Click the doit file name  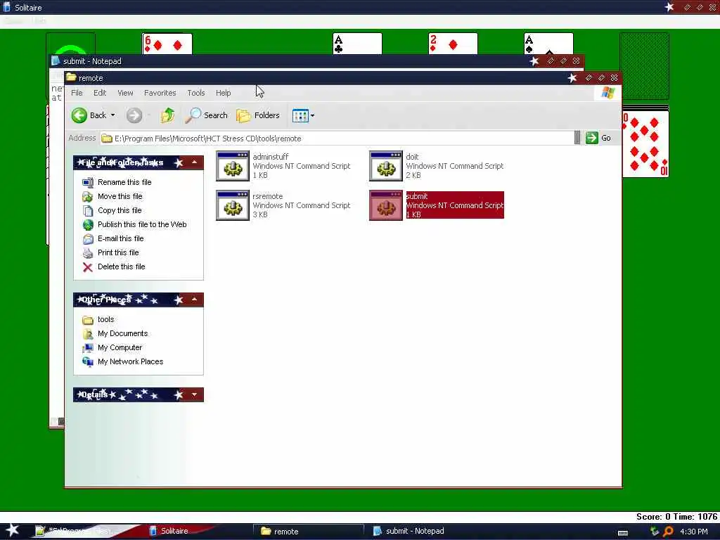click(412, 157)
